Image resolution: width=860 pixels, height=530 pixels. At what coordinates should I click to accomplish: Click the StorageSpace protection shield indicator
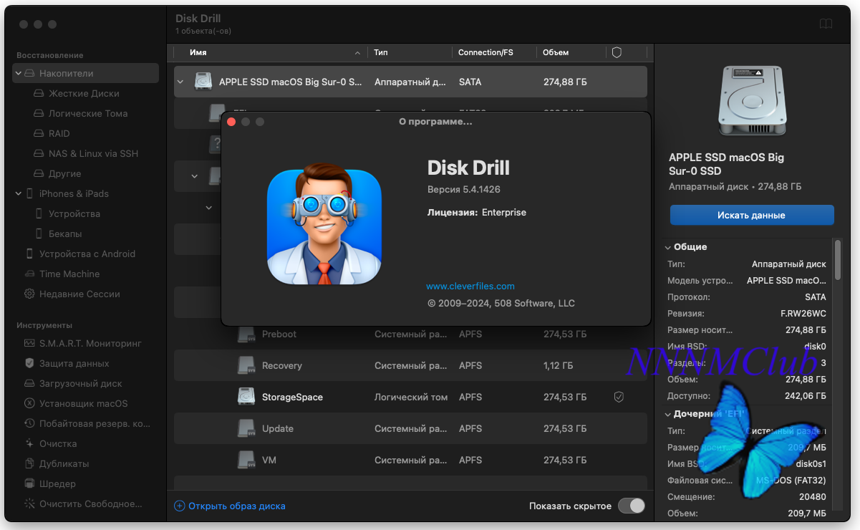pyautogui.click(x=619, y=397)
